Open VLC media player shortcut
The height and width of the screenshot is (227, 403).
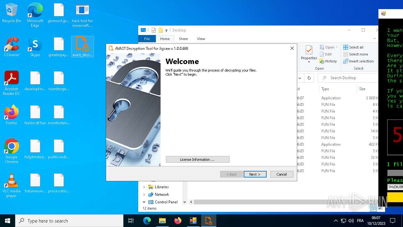point(12,185)
